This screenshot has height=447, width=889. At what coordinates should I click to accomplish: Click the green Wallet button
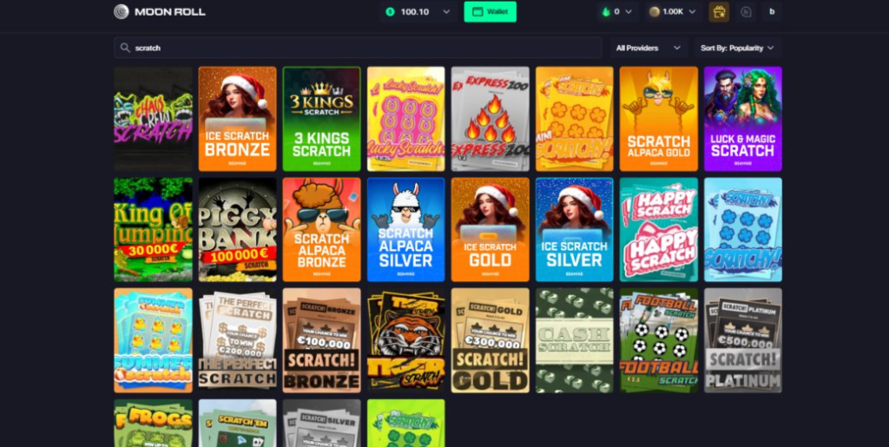coord(490,12)
